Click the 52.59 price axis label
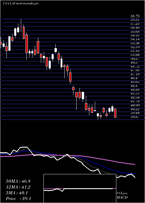This screenshot has height=203, width=145. click(x=135, y=47)
